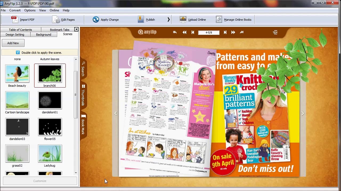Select the dandelion01 scene thumbnail
Viewport: 341px width, 191px height.
point(50,100)
